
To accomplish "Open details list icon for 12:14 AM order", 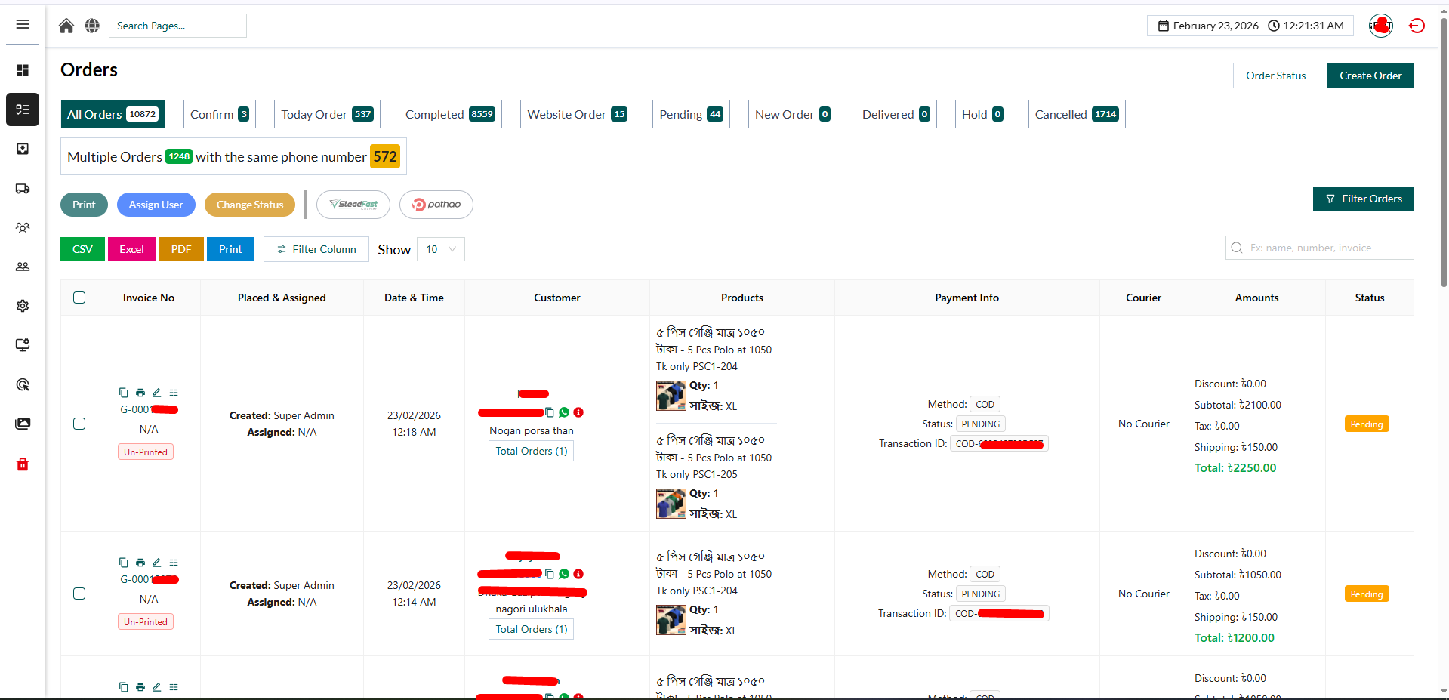I will coord(174,563).
